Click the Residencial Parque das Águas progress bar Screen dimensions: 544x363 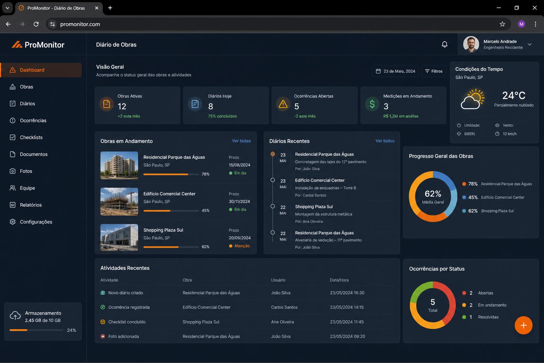pyautogui.click(x=171, y=174)
